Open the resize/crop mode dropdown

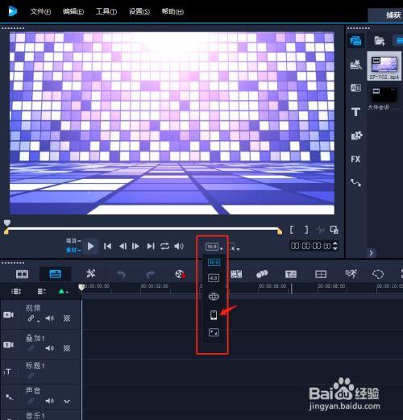point(234,247)
